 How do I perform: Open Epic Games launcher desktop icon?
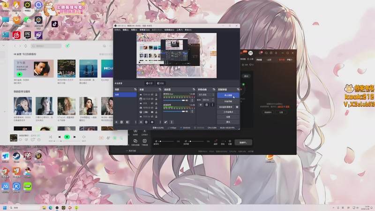(x=27, y=35)
